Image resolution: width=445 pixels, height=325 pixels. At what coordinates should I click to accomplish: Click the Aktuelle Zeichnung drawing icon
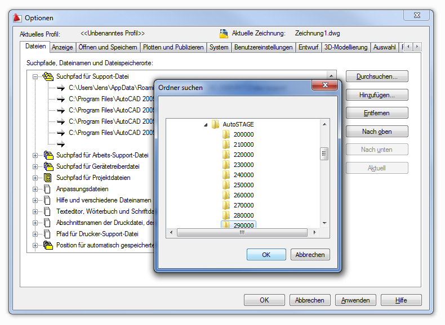(224, 34)
